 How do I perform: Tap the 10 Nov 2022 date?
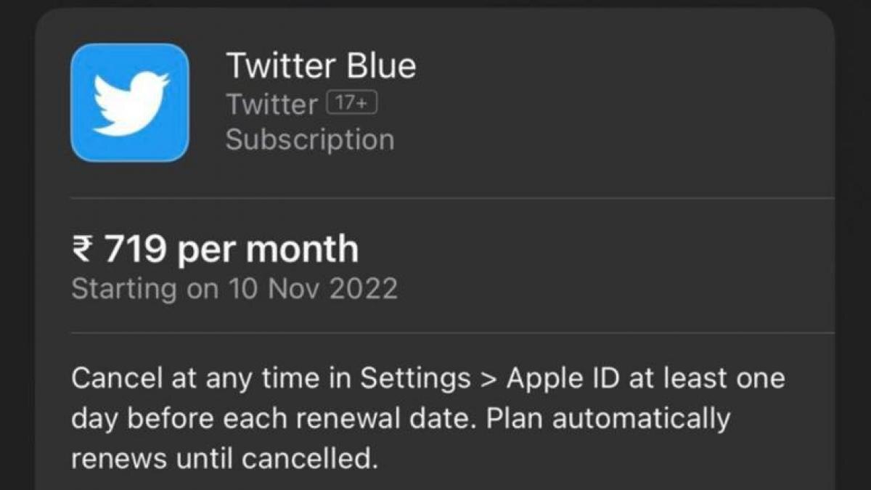point(314,289)
